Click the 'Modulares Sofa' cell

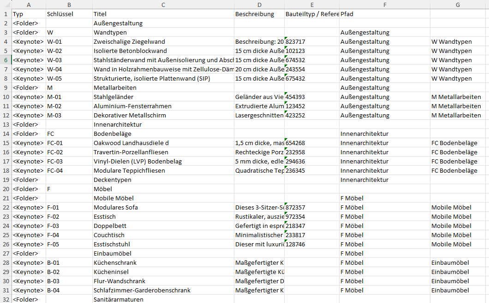[x=163, y=207]
